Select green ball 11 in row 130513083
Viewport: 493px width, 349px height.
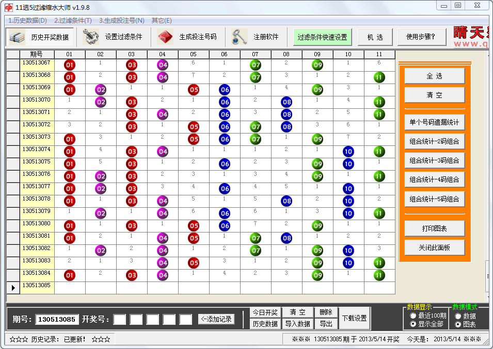[x=379, y=263]
